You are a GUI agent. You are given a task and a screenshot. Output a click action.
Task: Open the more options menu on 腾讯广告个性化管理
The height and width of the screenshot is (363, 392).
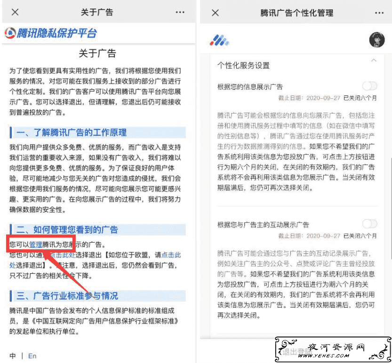379,13
